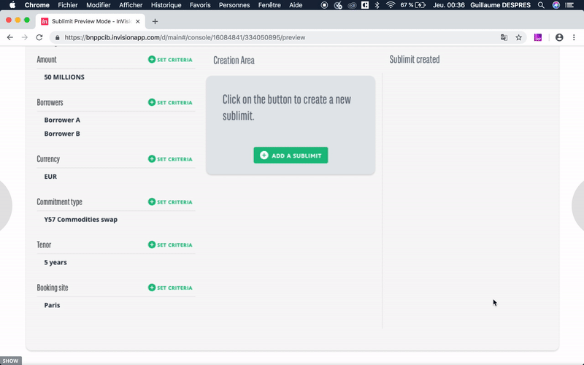Click the EUR currency value
The height and width of the screenshot is (365, 584).
pyautogui.click(x=50, y=177)
